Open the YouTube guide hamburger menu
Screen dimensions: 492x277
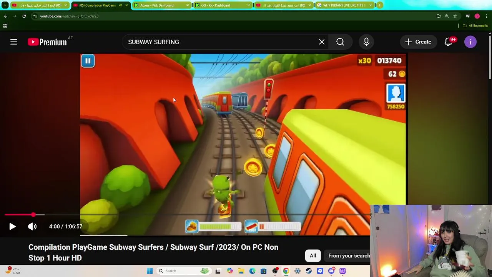[14, 42]
